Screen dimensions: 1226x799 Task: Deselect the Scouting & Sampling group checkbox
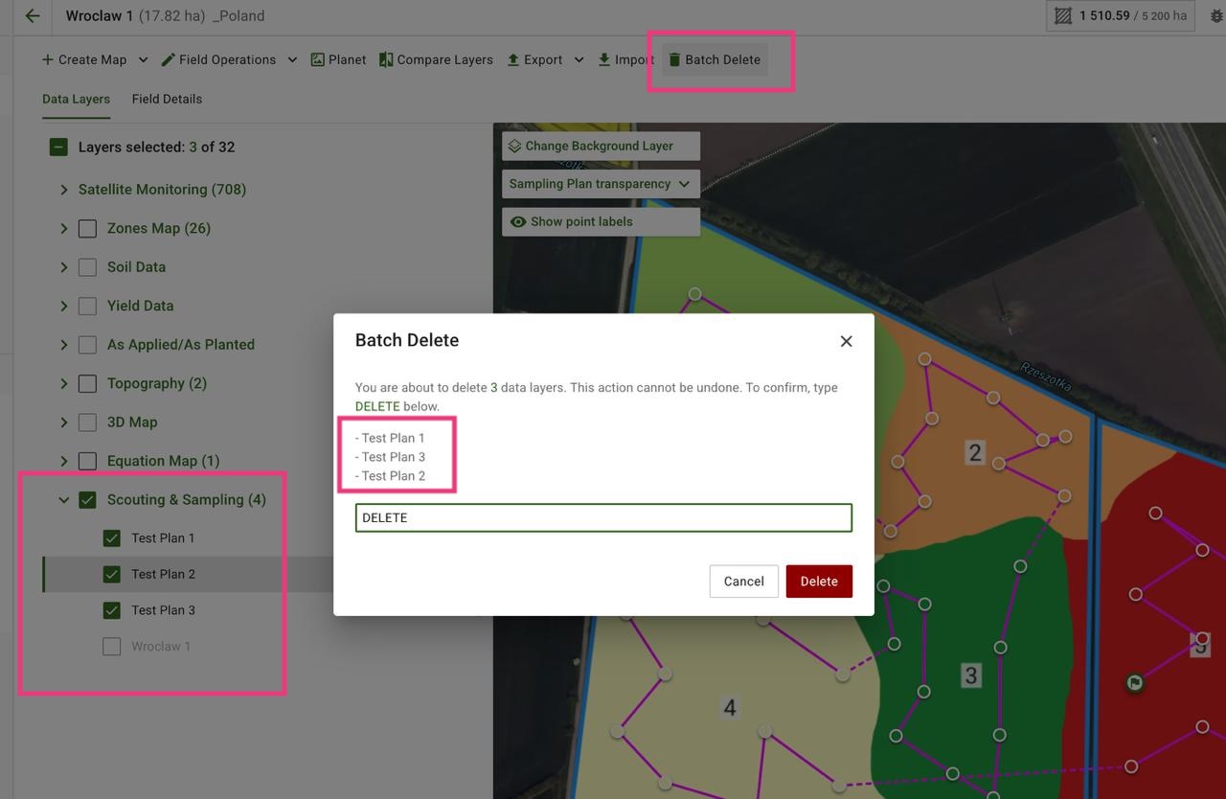point(87,499)
